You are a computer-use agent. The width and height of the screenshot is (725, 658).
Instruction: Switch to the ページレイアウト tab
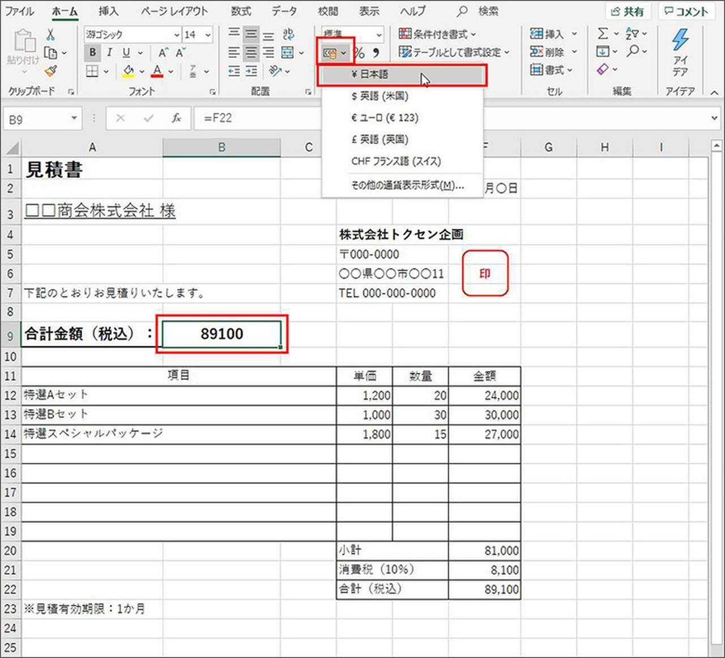click(174, 11)
